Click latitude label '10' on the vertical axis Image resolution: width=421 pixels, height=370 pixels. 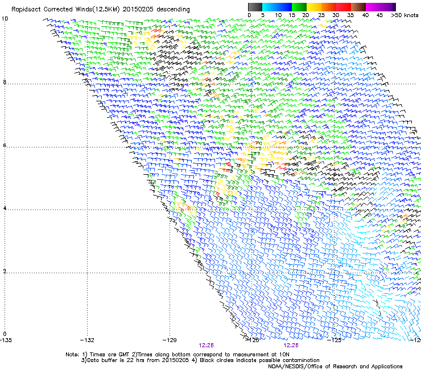5,19
